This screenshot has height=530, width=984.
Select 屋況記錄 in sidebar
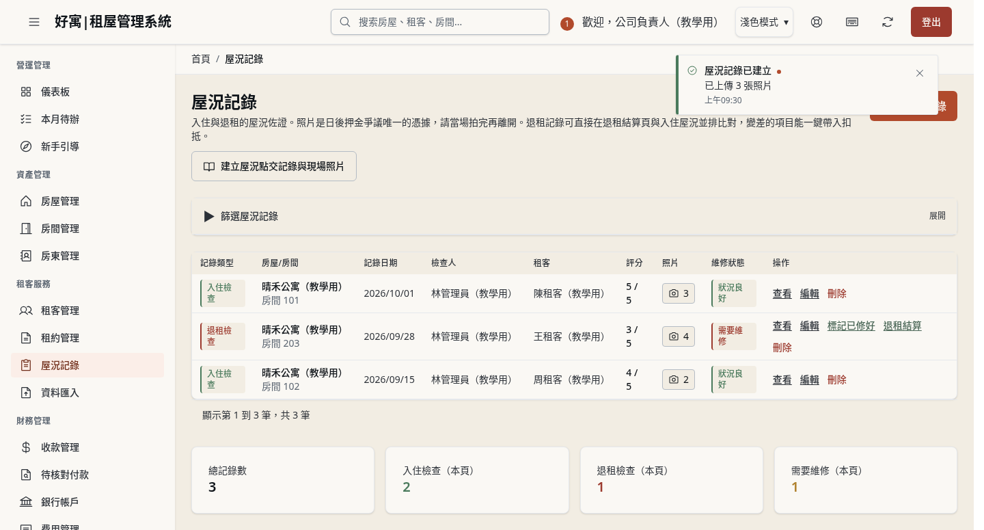coord(87,365)
